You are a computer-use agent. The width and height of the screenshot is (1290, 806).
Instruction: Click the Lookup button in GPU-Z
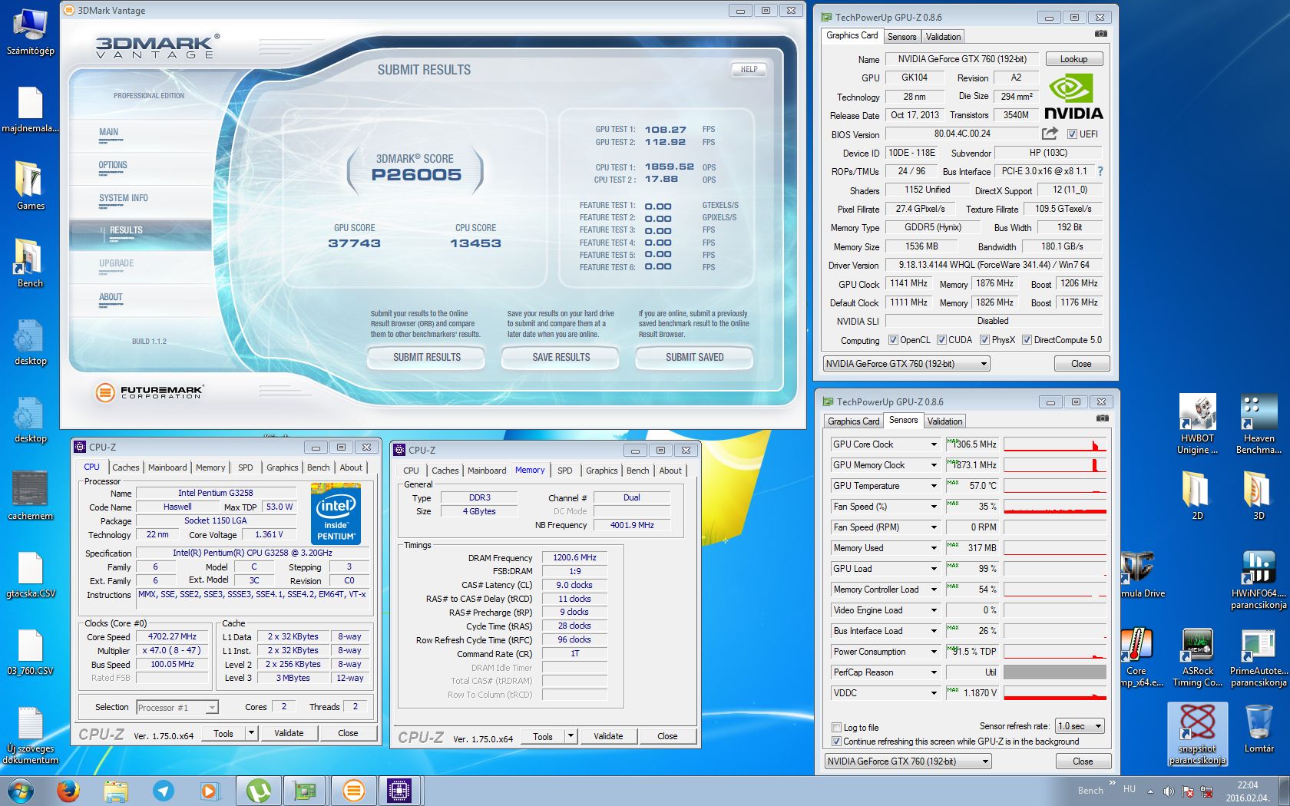[x=1073, y=59]
